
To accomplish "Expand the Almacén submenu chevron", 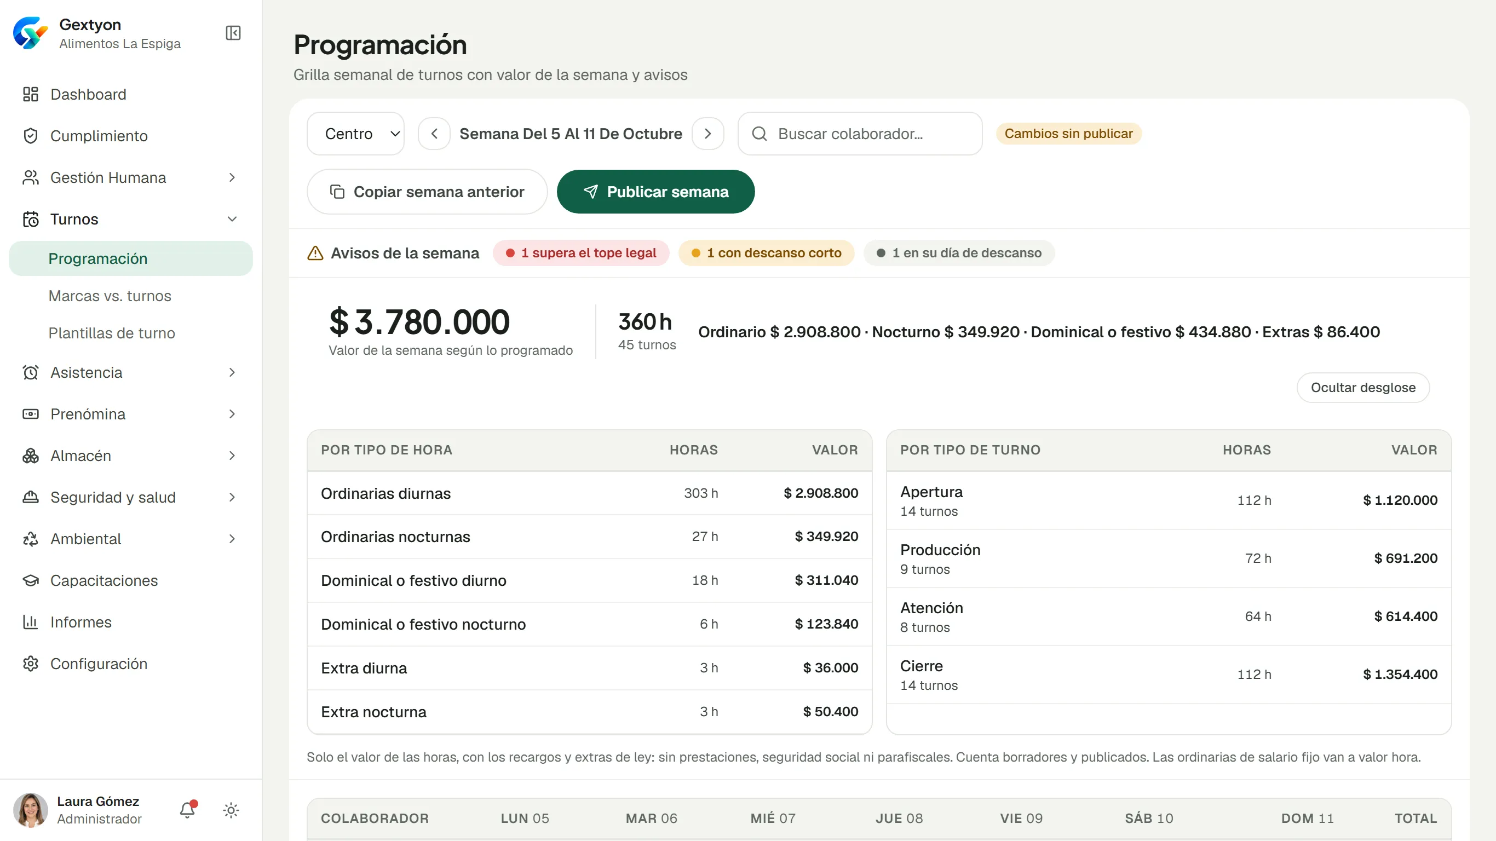I will pyautogui.click(x=232, y=456).
